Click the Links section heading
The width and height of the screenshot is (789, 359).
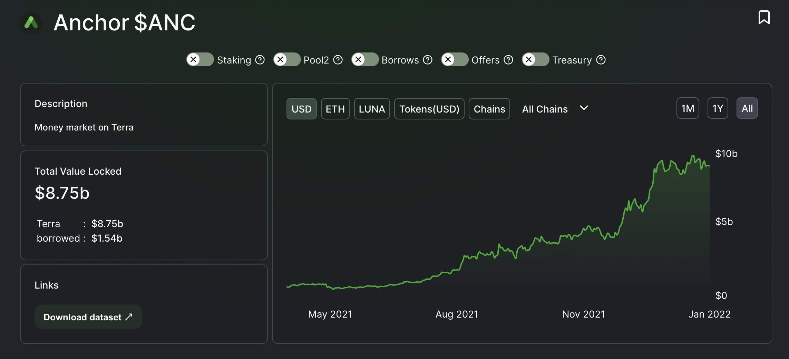coord(47,285)
